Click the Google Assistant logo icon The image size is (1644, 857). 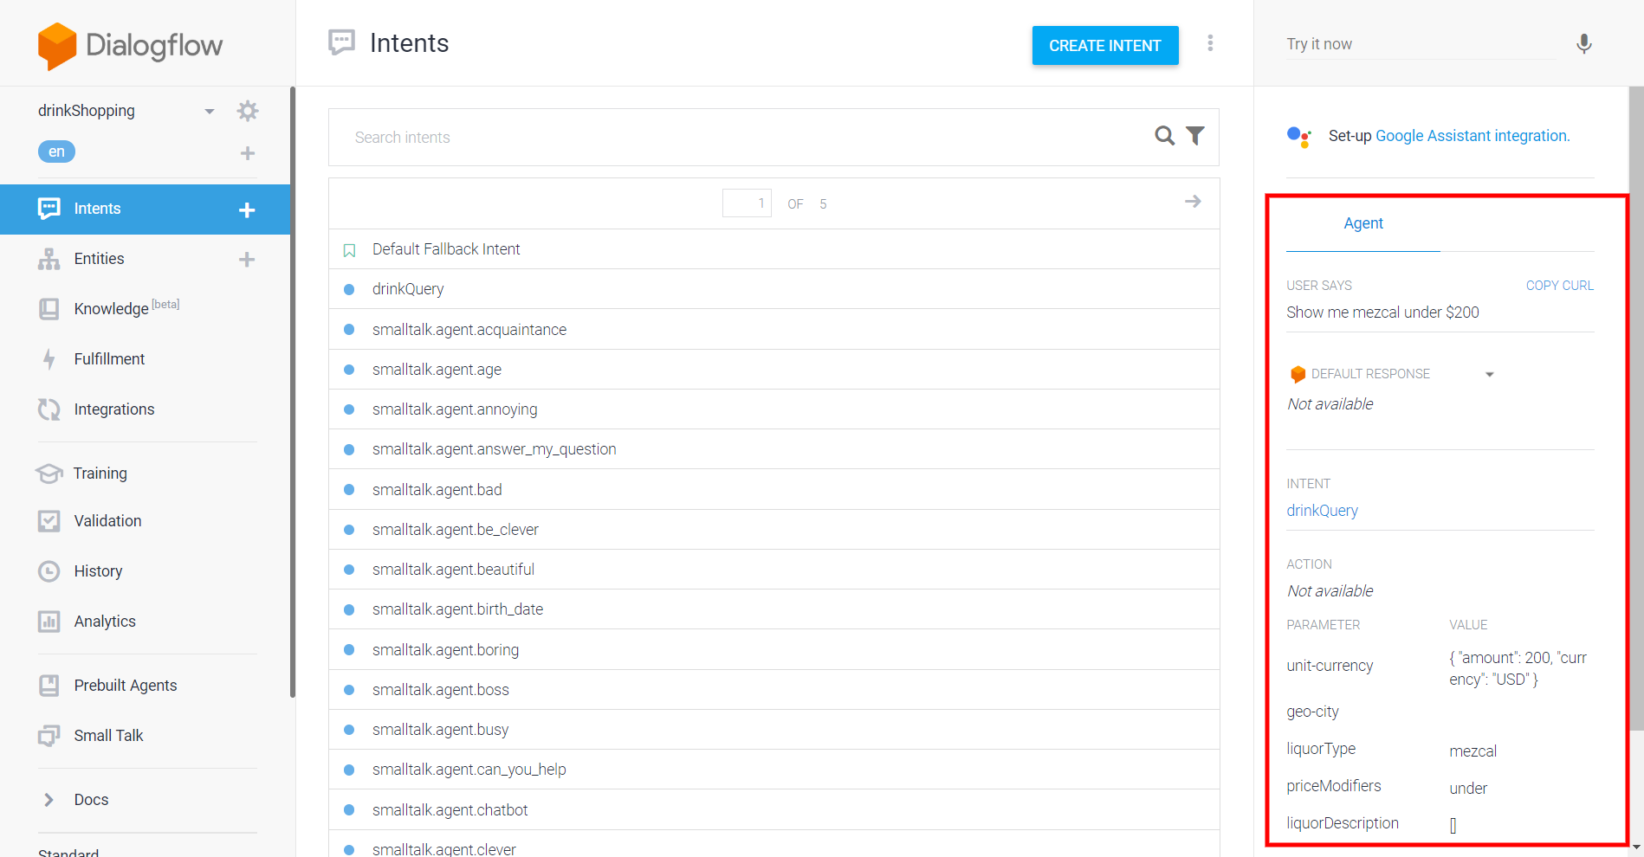(1299, 137)
